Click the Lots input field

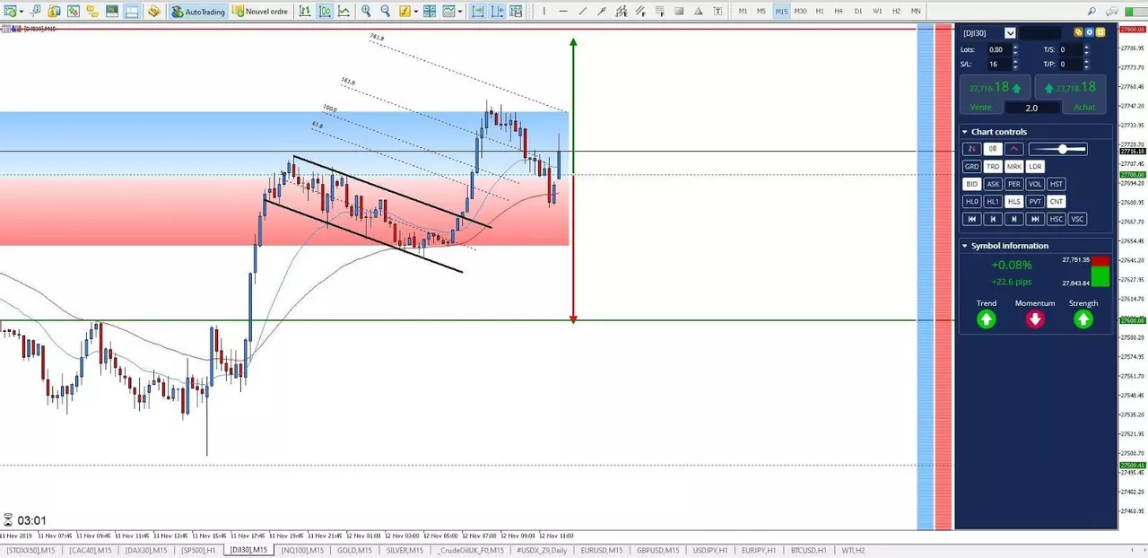[x=999, y=50]
